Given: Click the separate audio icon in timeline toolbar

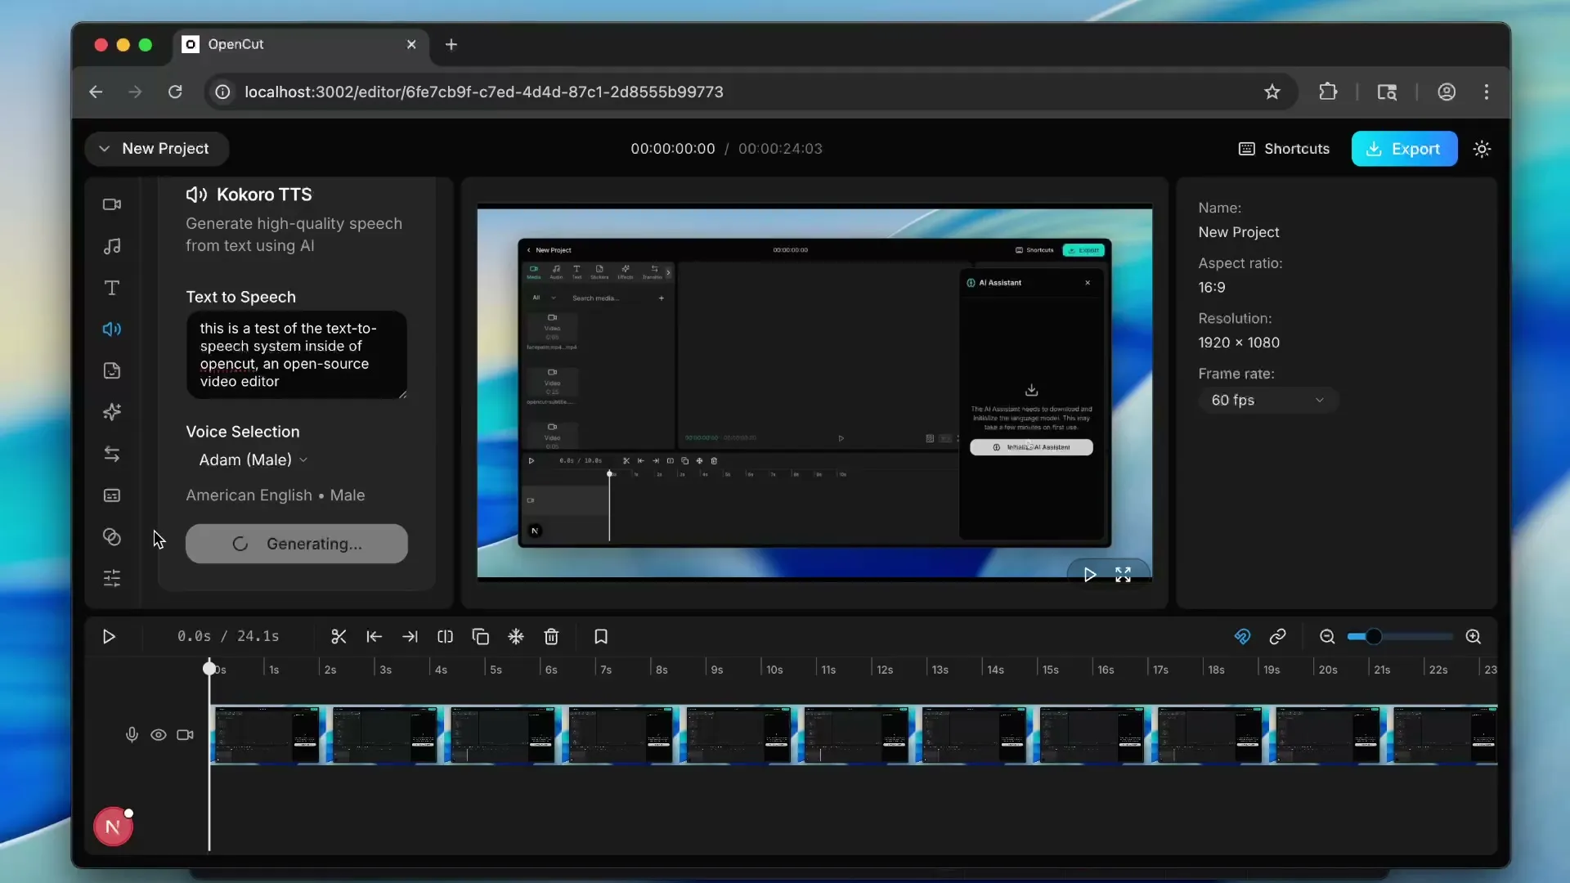Looking at the screenshot, I should click(446, 637).
